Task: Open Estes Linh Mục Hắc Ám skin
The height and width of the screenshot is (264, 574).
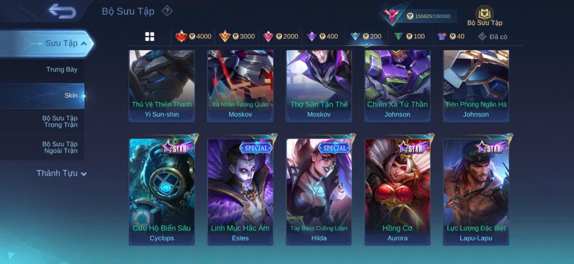Action: 240,192
